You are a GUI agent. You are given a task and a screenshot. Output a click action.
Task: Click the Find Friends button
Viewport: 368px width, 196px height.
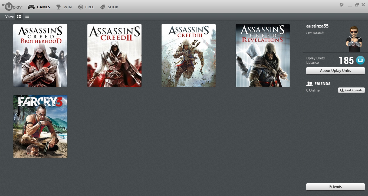point(351,90)
